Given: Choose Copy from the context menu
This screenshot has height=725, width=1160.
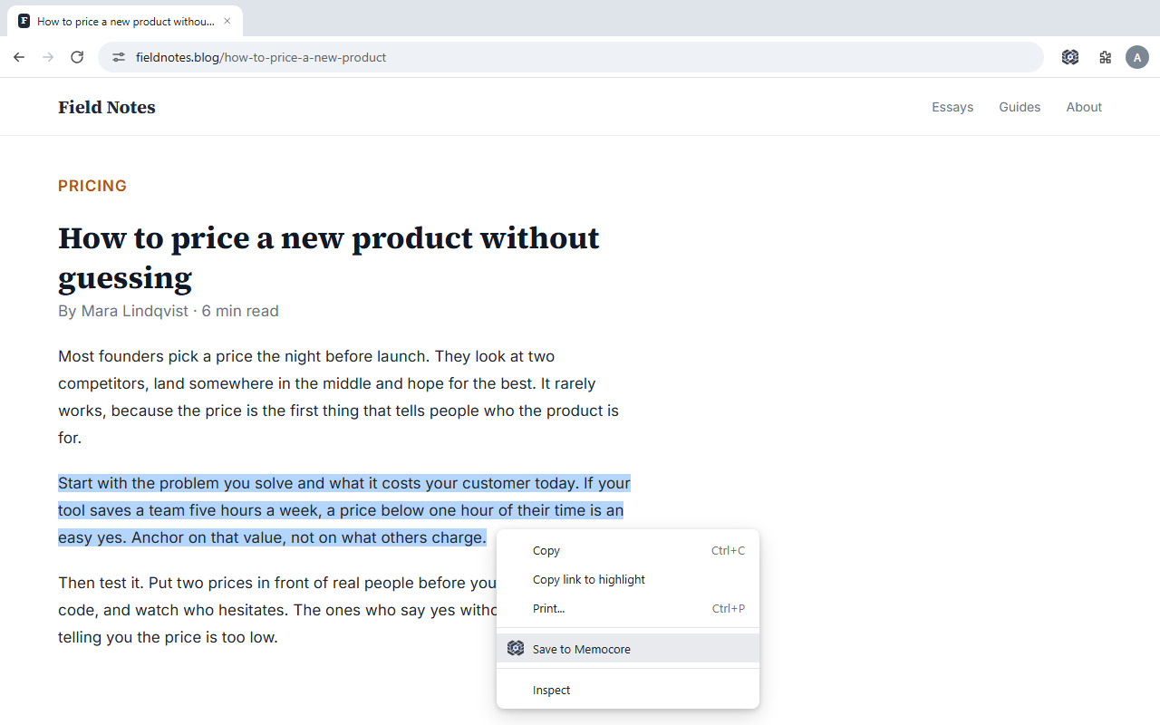Looking at the screenshot, I should point(628,550).
